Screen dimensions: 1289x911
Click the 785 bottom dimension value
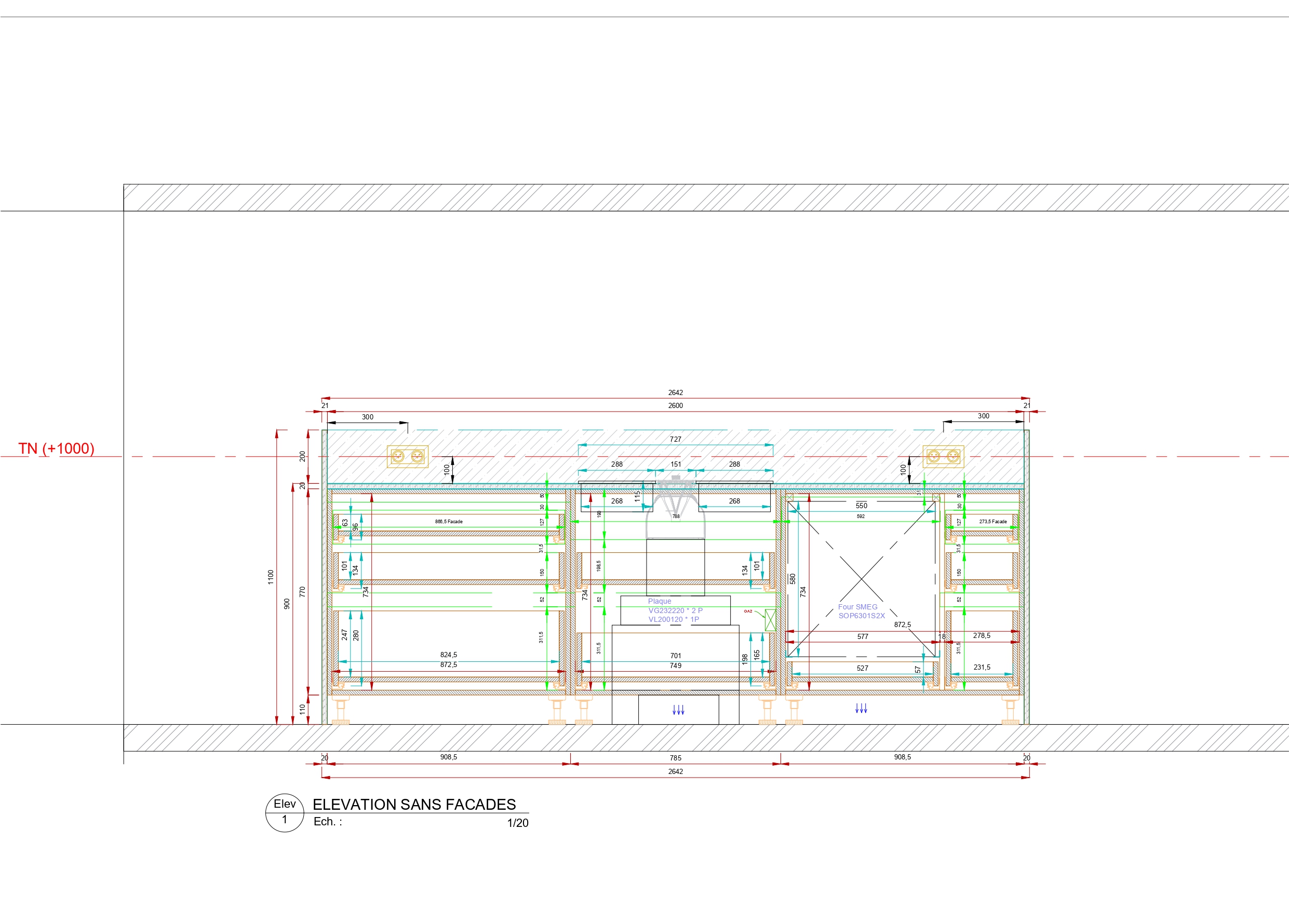[675, 758]
